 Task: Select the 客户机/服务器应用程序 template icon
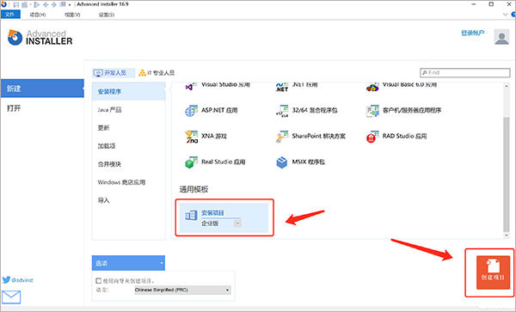point(372,111)
